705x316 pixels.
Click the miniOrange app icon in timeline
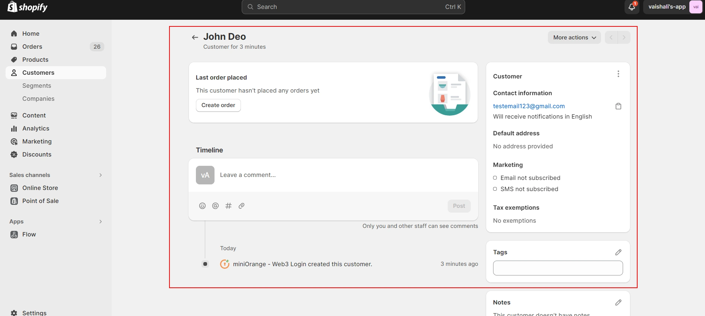coord(225,264)
